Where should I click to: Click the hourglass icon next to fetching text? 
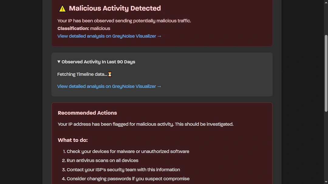pos(110,74)
